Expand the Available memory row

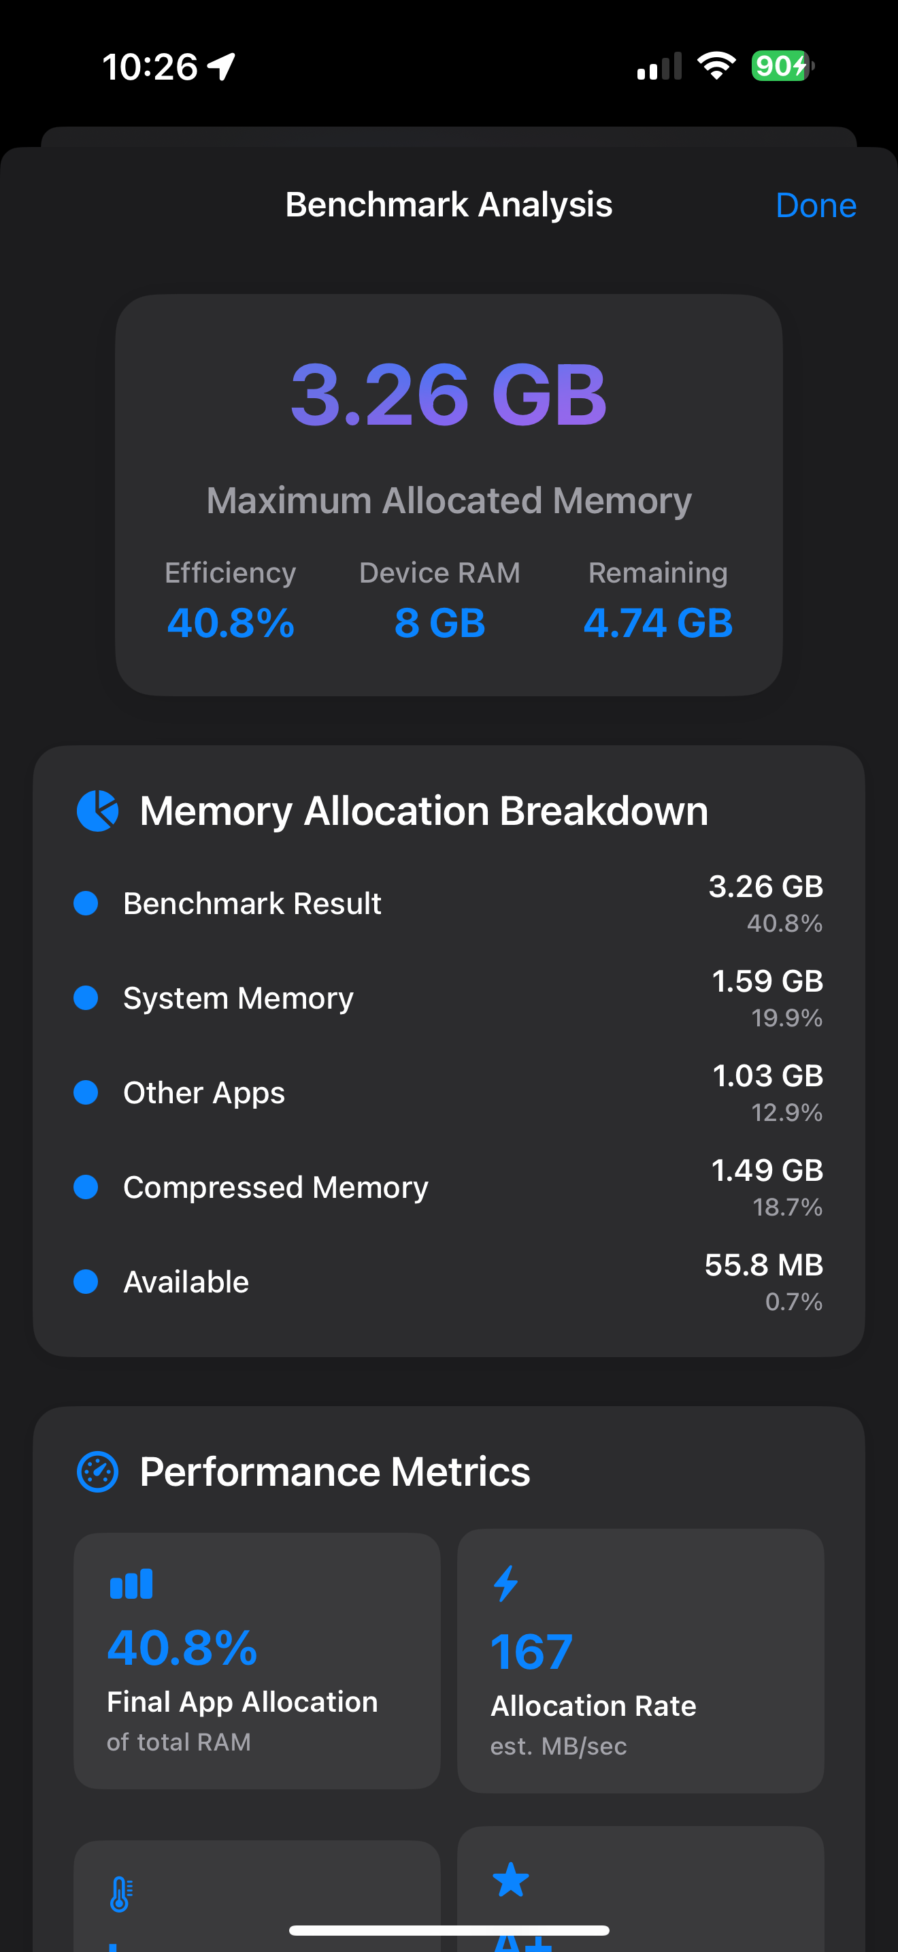[449, 1282]
